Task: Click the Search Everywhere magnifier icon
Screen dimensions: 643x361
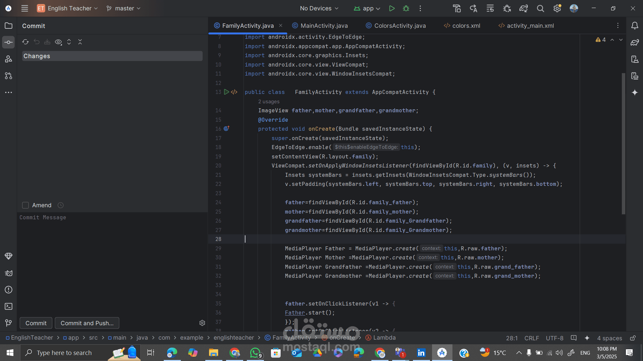Action: pos(540,8)
